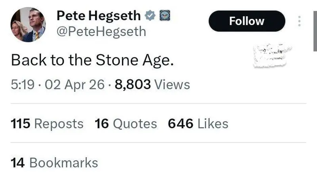Click the word "Reposts" label
This screenshot has width=317, height=177.
pyautogui.click(x=59, y=124)
